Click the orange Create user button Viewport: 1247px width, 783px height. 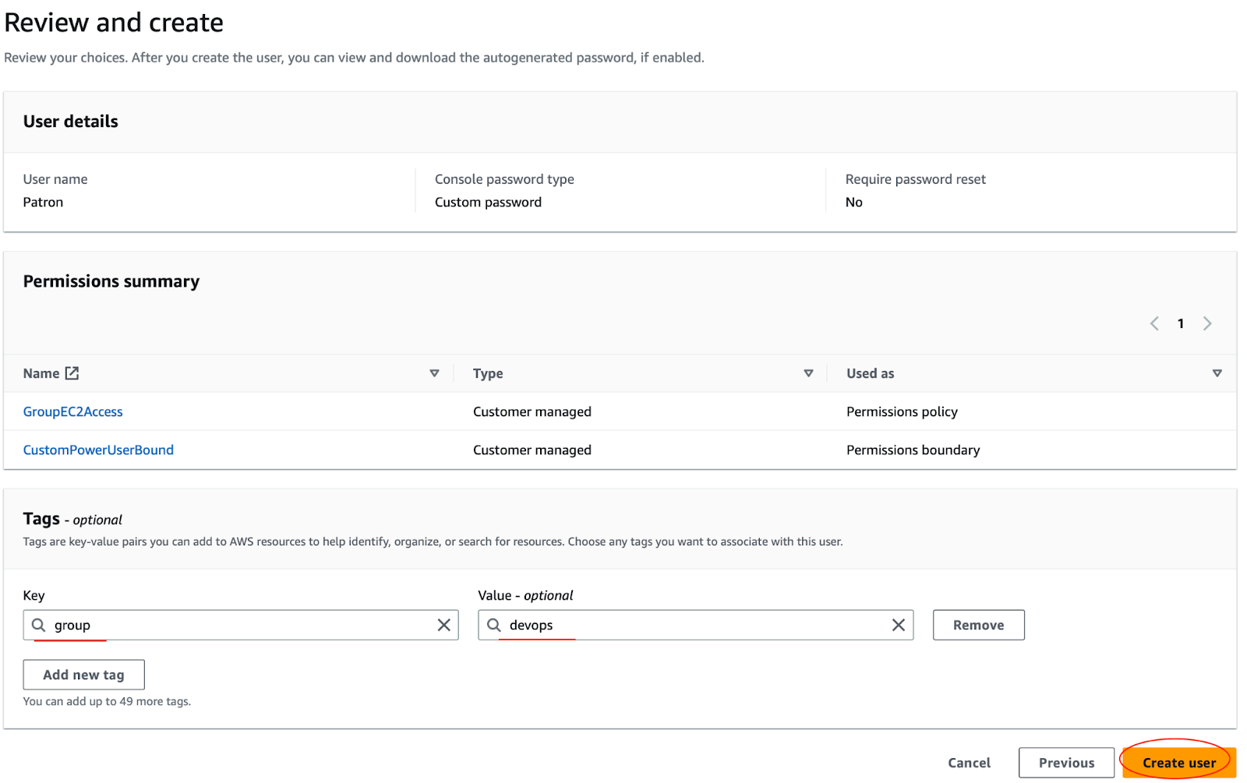(1178, 763)
